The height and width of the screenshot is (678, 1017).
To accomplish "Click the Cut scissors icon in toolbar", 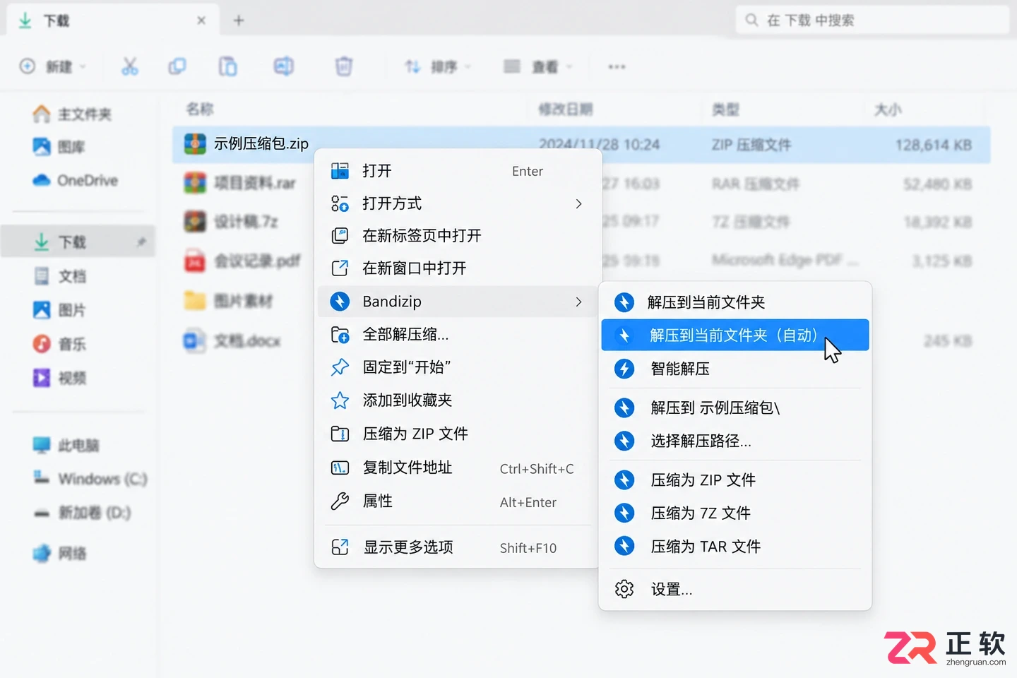I will 130,66.
